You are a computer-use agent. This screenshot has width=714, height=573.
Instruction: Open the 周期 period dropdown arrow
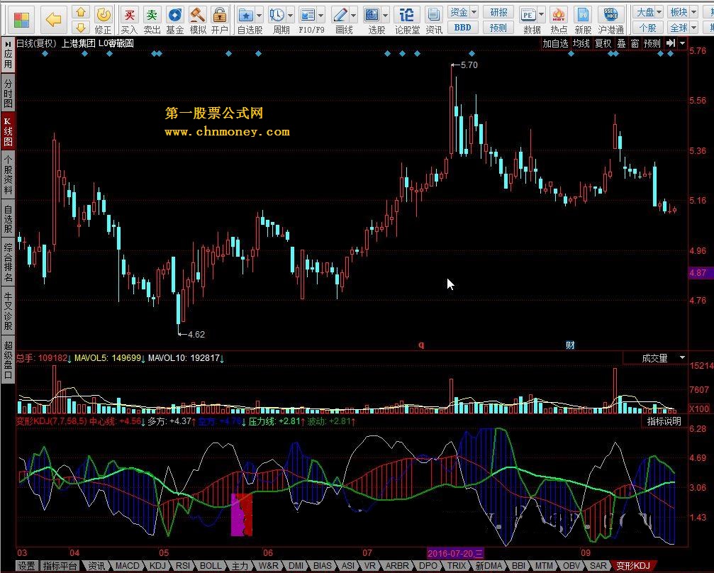[x=291, y=15]
